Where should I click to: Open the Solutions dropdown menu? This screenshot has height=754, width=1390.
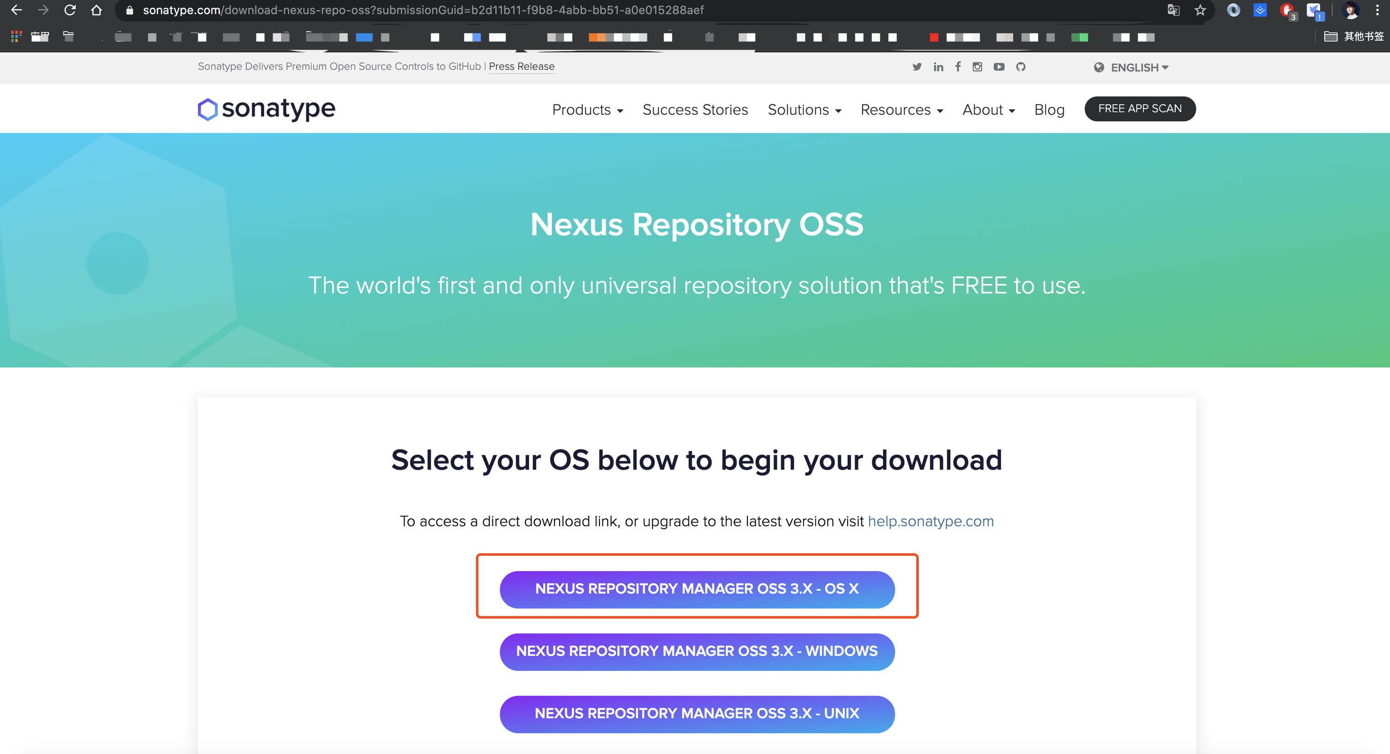(x=804, y=109)
